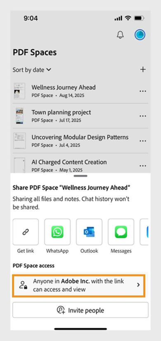Tap the 9:04 clock
161x341 pixels.
click(31, 19)
